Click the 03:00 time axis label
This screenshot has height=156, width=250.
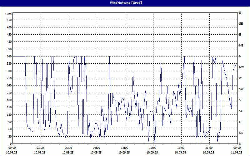pos(40,148)
